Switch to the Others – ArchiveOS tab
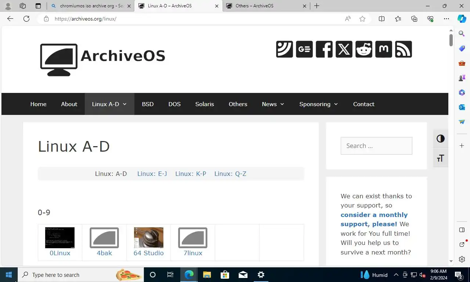This screenshot has width=470, height=282. pos(267,6)
